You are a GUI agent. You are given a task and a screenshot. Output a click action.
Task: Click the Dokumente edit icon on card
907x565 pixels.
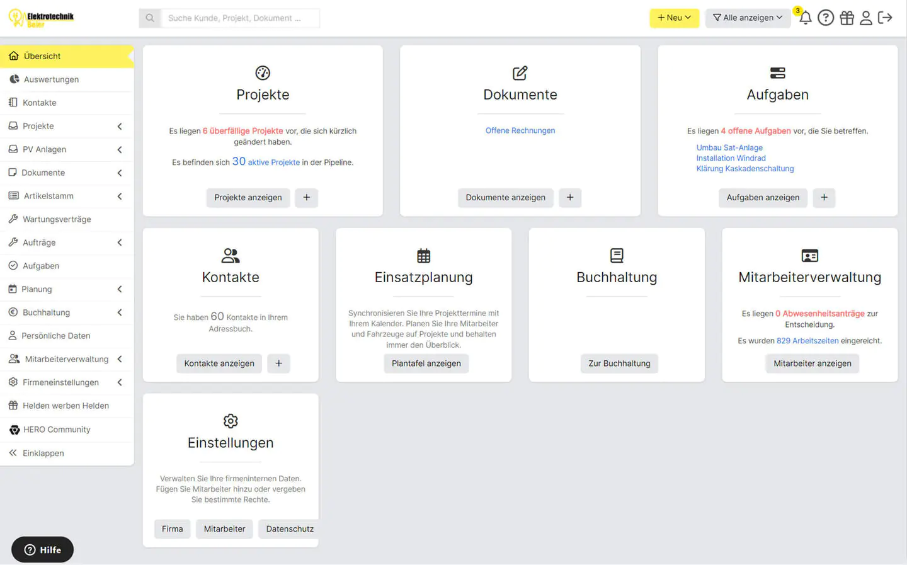point(520,73)
